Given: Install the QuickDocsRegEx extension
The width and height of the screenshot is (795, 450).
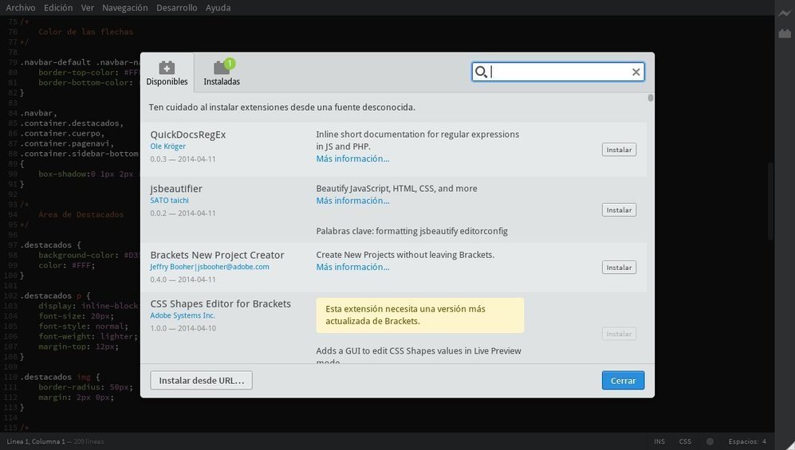Looking at the screenshot, I should coord(619,150).
